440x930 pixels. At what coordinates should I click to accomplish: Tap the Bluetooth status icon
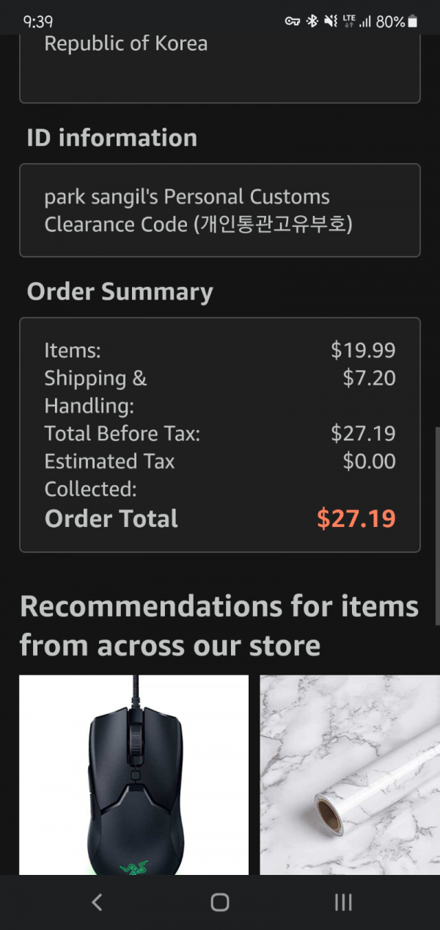click(312, 21)
